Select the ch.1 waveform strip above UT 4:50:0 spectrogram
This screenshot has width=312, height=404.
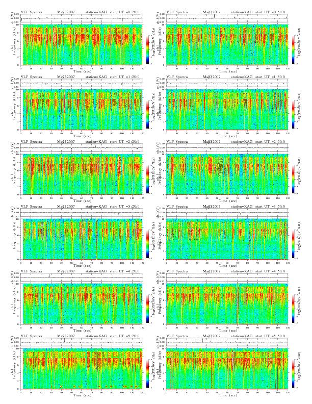(x=227, y=277)
